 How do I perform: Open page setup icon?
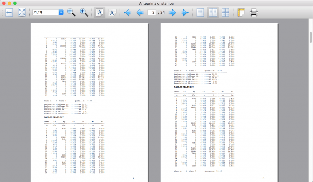click(x=241, y=12)
